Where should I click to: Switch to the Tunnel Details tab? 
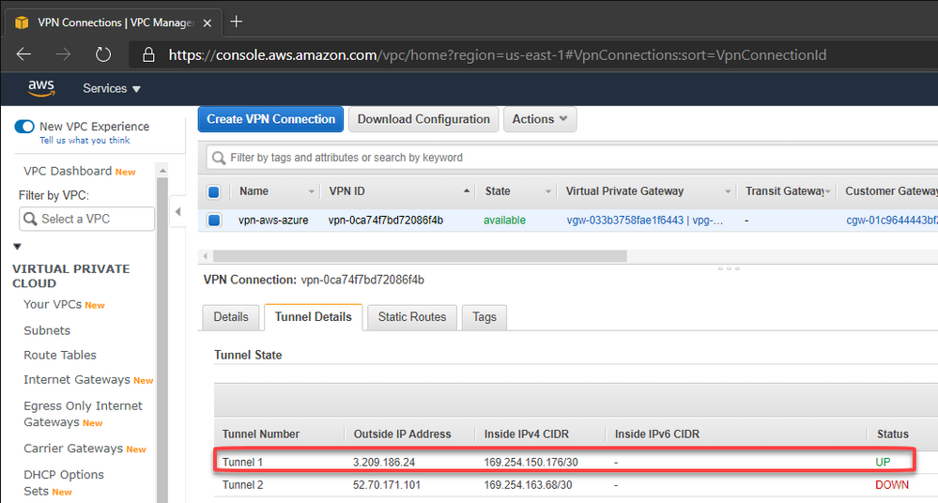click(x=313, y=317)
